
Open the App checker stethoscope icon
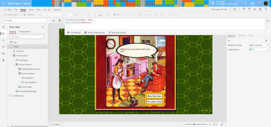(234, 9)
